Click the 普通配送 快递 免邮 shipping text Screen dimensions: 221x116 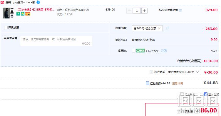(143, 40)
